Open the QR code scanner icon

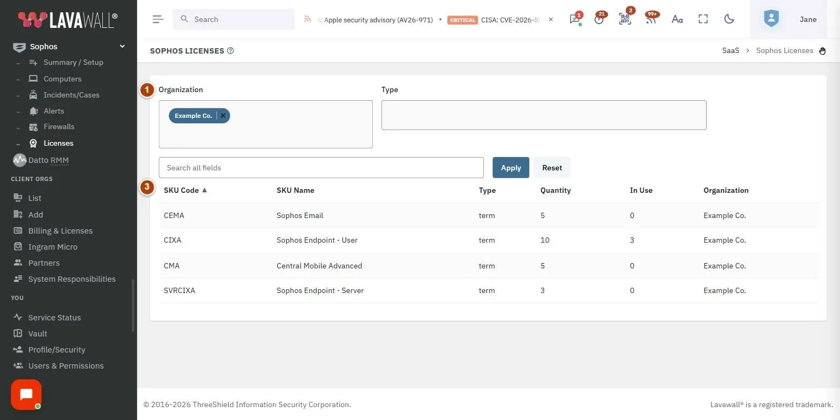coord(625,19)
